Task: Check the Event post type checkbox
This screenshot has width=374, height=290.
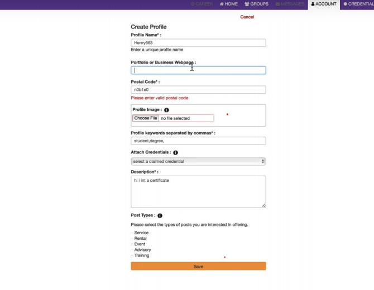Action: pyautogui.click(x=132, y=244)
